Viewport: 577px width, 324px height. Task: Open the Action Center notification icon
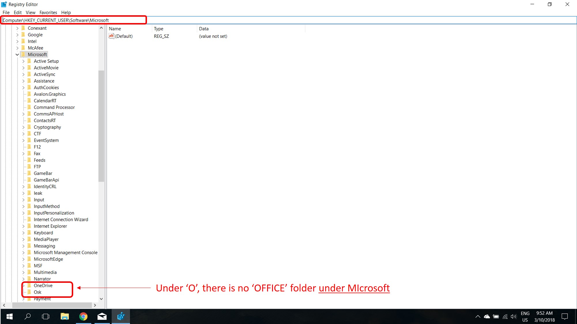point(565,317)
